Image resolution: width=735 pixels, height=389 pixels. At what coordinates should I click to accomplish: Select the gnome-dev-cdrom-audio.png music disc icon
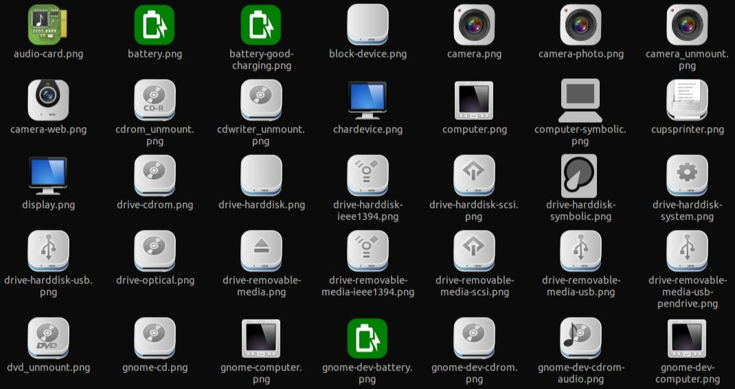tap(580, 338)
